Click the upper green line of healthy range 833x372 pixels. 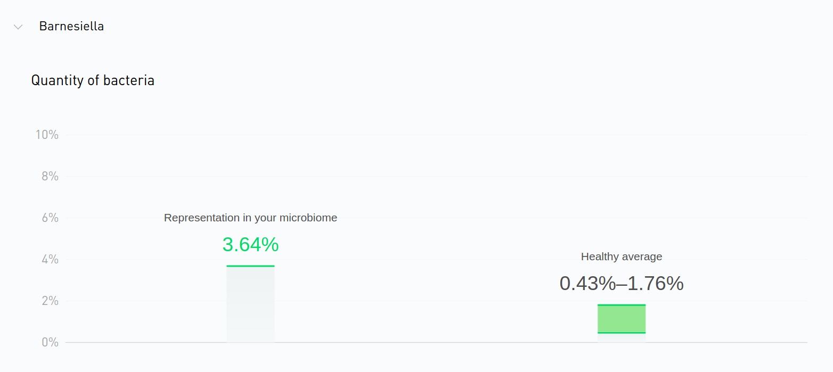point(622,305)
